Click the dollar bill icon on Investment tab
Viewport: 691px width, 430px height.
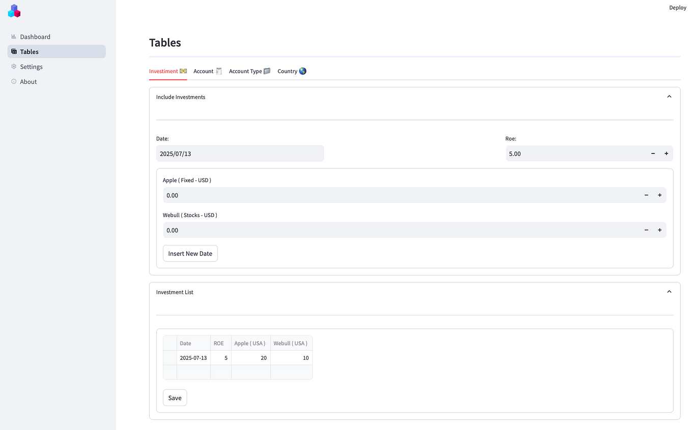coord(183,71)
